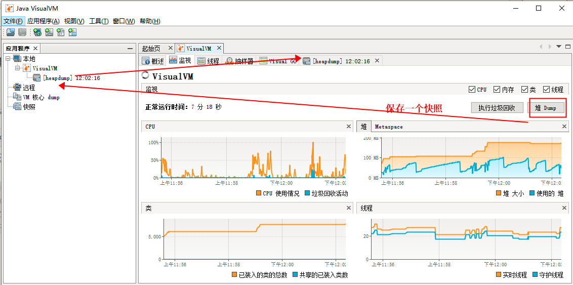Screen dimensions: 573x285
Task: Open the document tabs dropdown list arrow
Action: point(558,47)
